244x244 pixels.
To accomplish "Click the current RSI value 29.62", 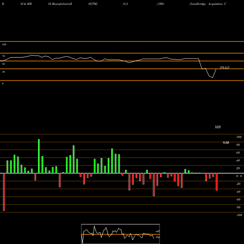I will 224,68.
